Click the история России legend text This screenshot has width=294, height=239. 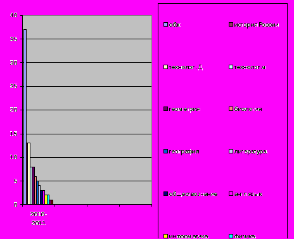tap(257, 25)
